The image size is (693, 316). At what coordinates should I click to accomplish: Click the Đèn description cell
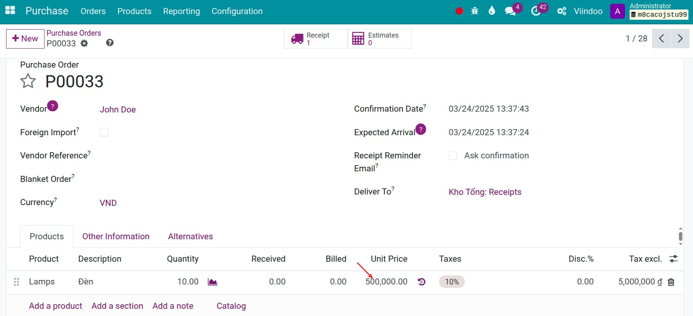point(85,282)
